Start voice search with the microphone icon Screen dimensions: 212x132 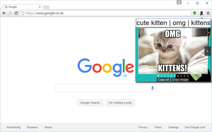coord(152,88)
